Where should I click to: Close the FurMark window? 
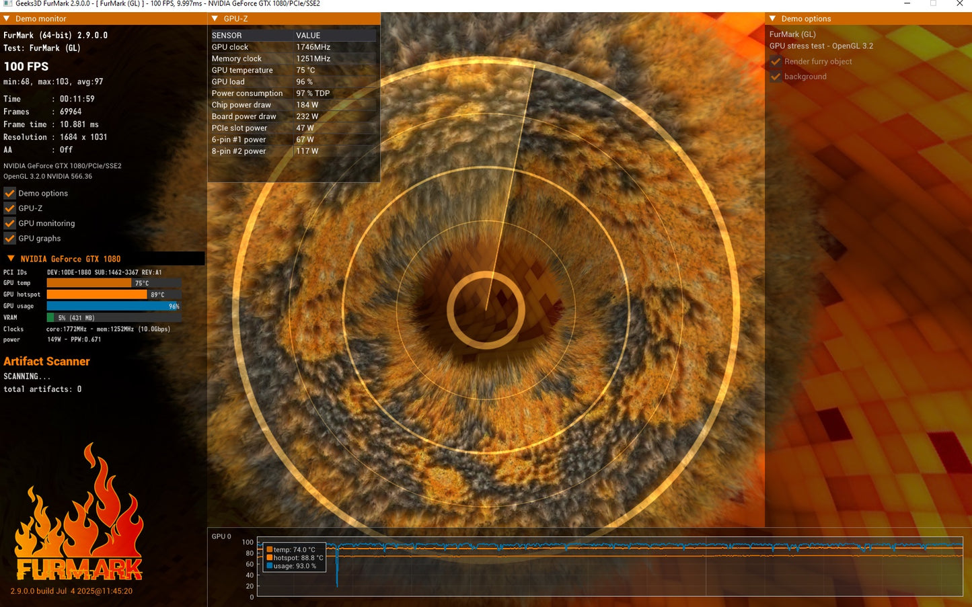coord(960,4)
